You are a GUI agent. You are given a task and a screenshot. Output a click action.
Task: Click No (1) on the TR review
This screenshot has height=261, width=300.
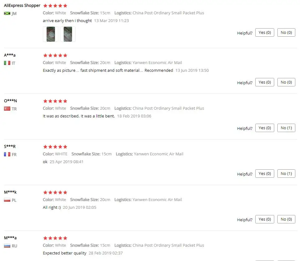tap(286, 128)
